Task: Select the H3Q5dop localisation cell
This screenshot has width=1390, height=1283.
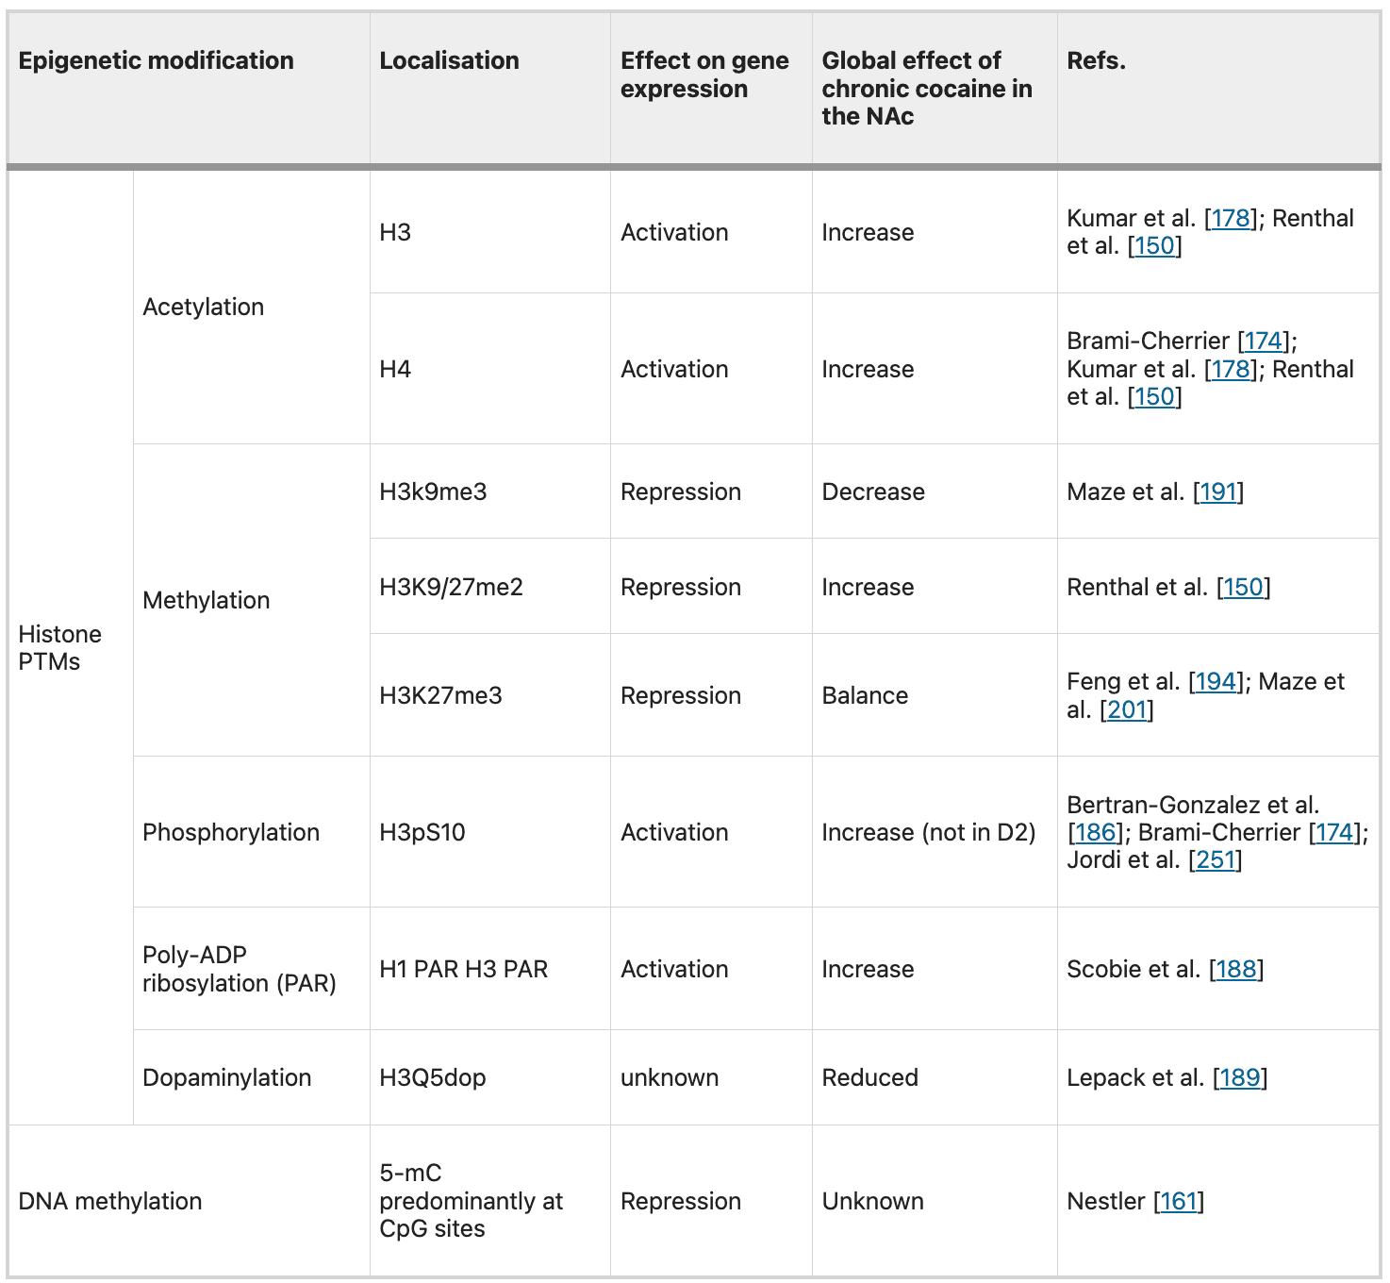Action: point(433,1077)
